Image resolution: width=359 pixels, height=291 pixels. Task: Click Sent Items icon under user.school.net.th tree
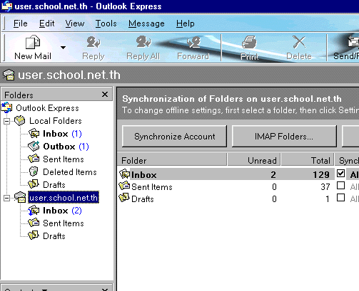point(34,223)
